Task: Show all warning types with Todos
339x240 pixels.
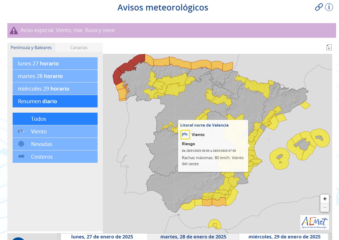Action: pos(55,119)
